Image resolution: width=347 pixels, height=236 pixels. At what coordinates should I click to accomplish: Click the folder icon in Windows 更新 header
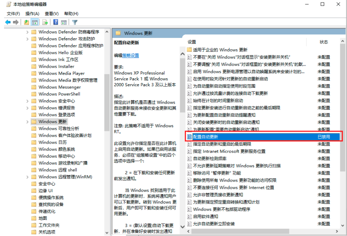coord(118,33)
